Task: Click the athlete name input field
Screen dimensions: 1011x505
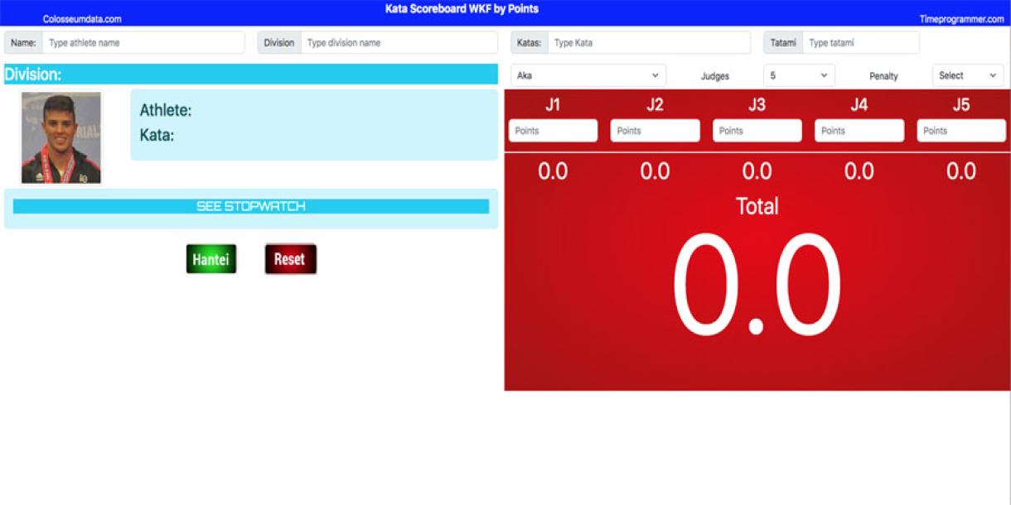Action: (x=143, y=43)
